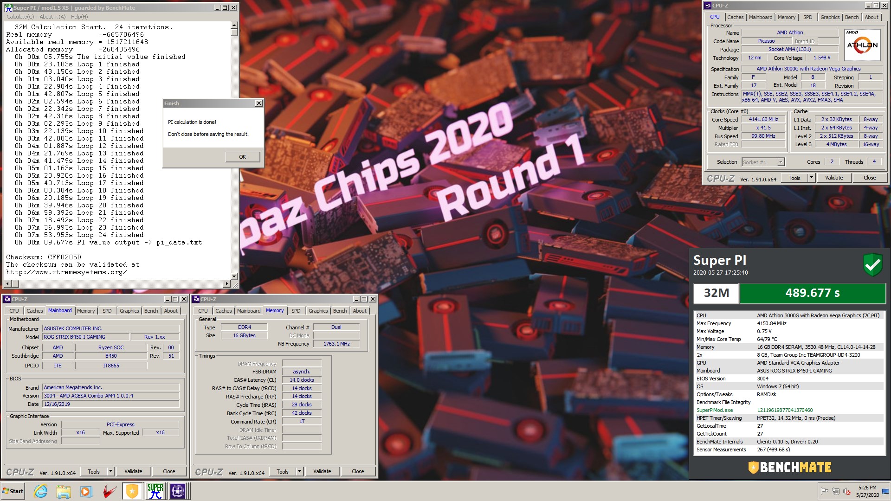Click the taskbar clock showing 5:26 PM

click(x=867, y=491)
